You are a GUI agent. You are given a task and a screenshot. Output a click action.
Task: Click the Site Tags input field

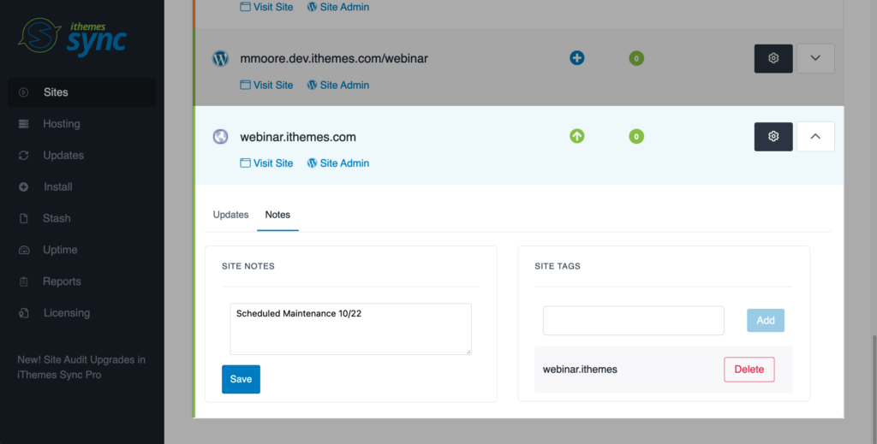[x=633, y=321]
